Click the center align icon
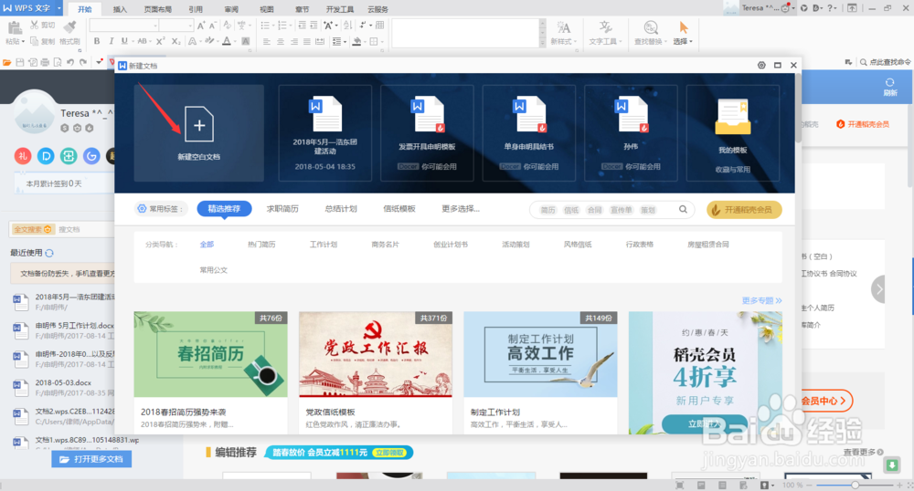The height and width of the screenshot is (491, 914). (281, 41)
